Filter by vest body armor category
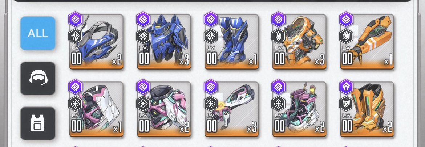Viewport: 425px width, 147px height. (x=38, y=123)
